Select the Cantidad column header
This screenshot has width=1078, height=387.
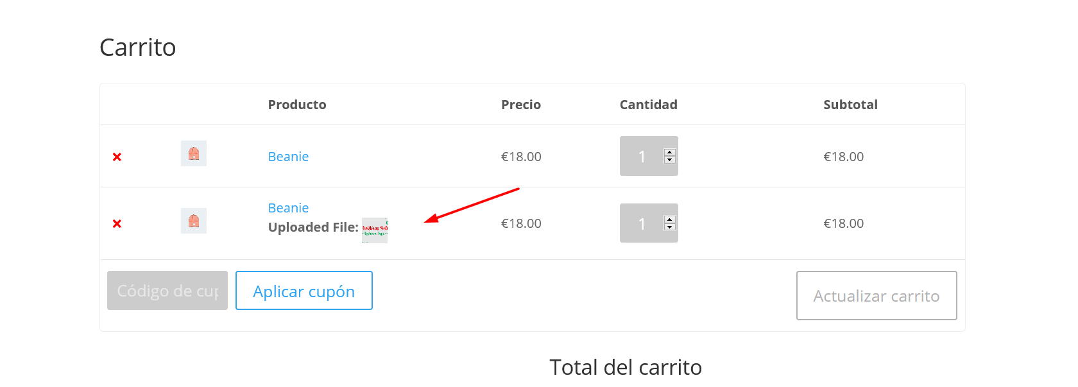coord(649,105)
